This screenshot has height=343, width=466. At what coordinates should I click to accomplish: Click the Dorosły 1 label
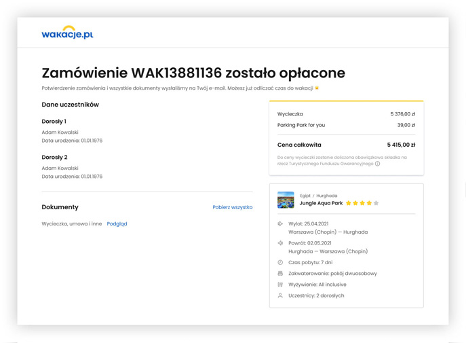click(54, 122)
